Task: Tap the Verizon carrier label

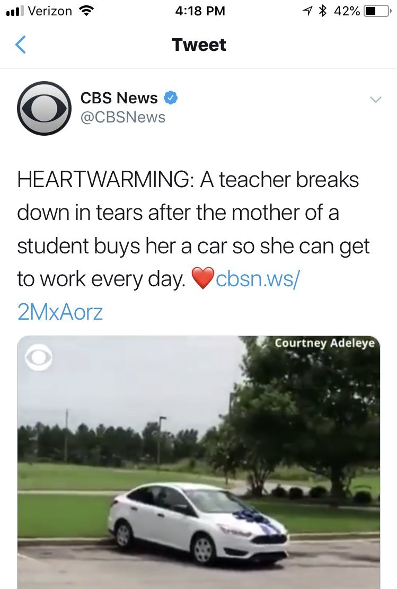Action: (50, 11)
